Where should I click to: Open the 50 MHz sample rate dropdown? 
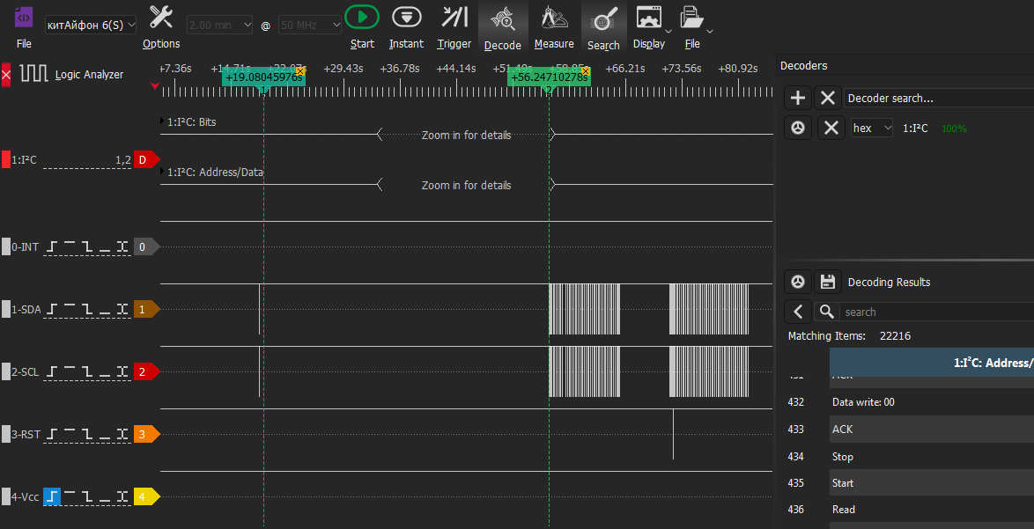pos(309,26)
